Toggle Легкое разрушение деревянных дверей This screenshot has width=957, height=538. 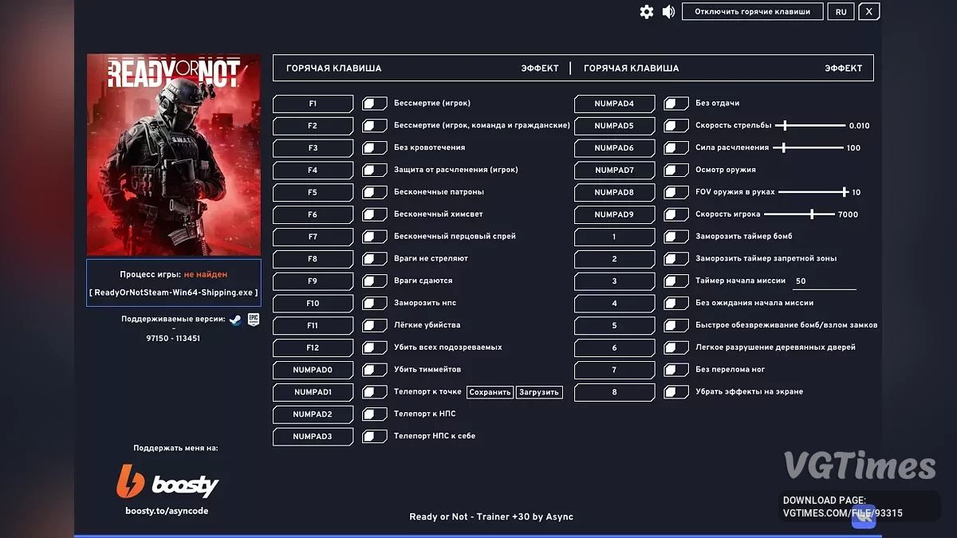tap(676, 348)
